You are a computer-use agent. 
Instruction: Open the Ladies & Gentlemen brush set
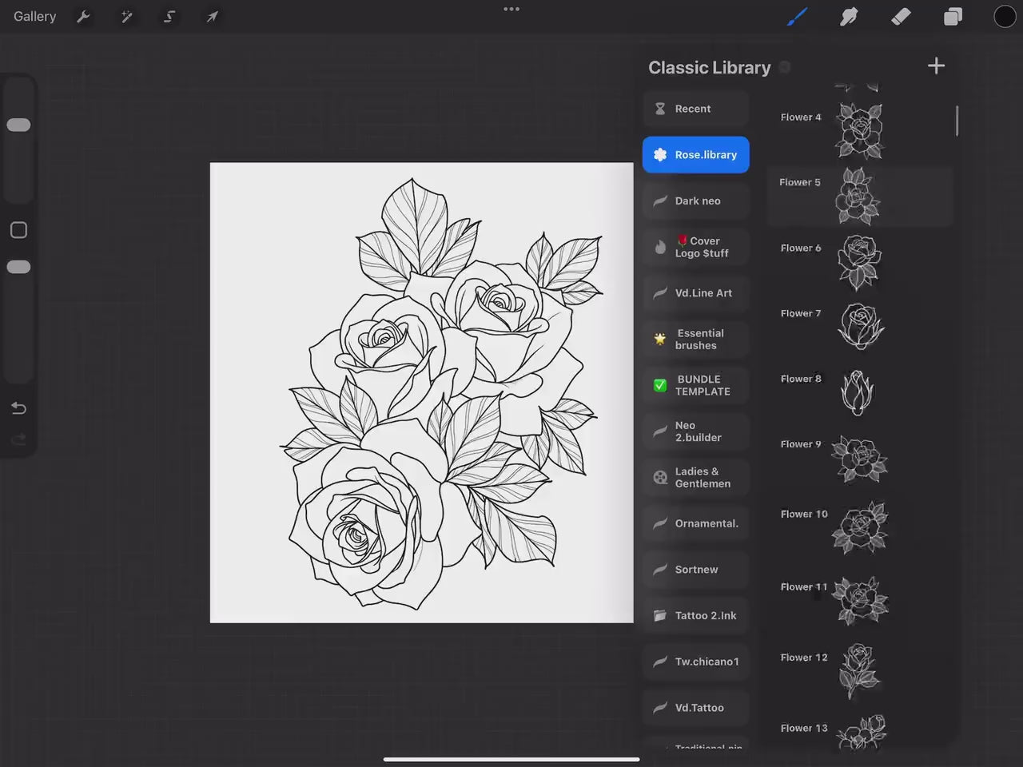pos(696,477)
